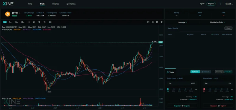Click the external link icon beside Staking
Viewport: 236px width, 110px height.
coord(68,4)
